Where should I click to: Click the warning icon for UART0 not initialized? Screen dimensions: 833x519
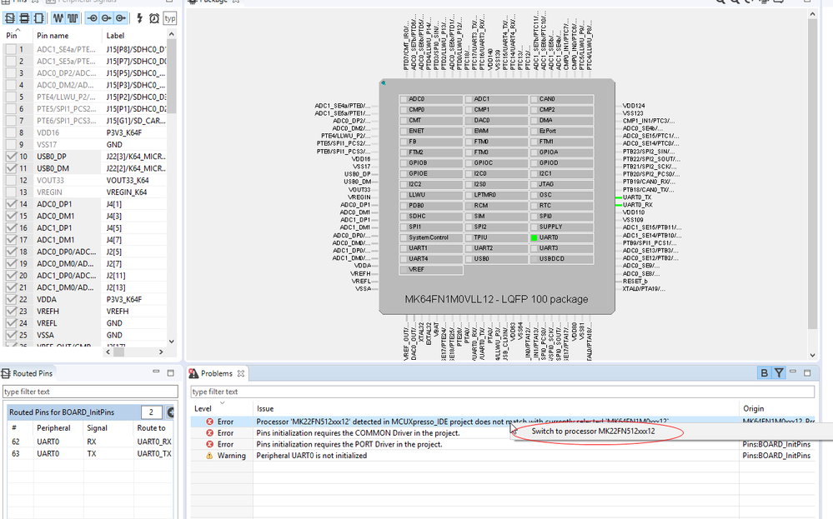[x=209, y=456]
